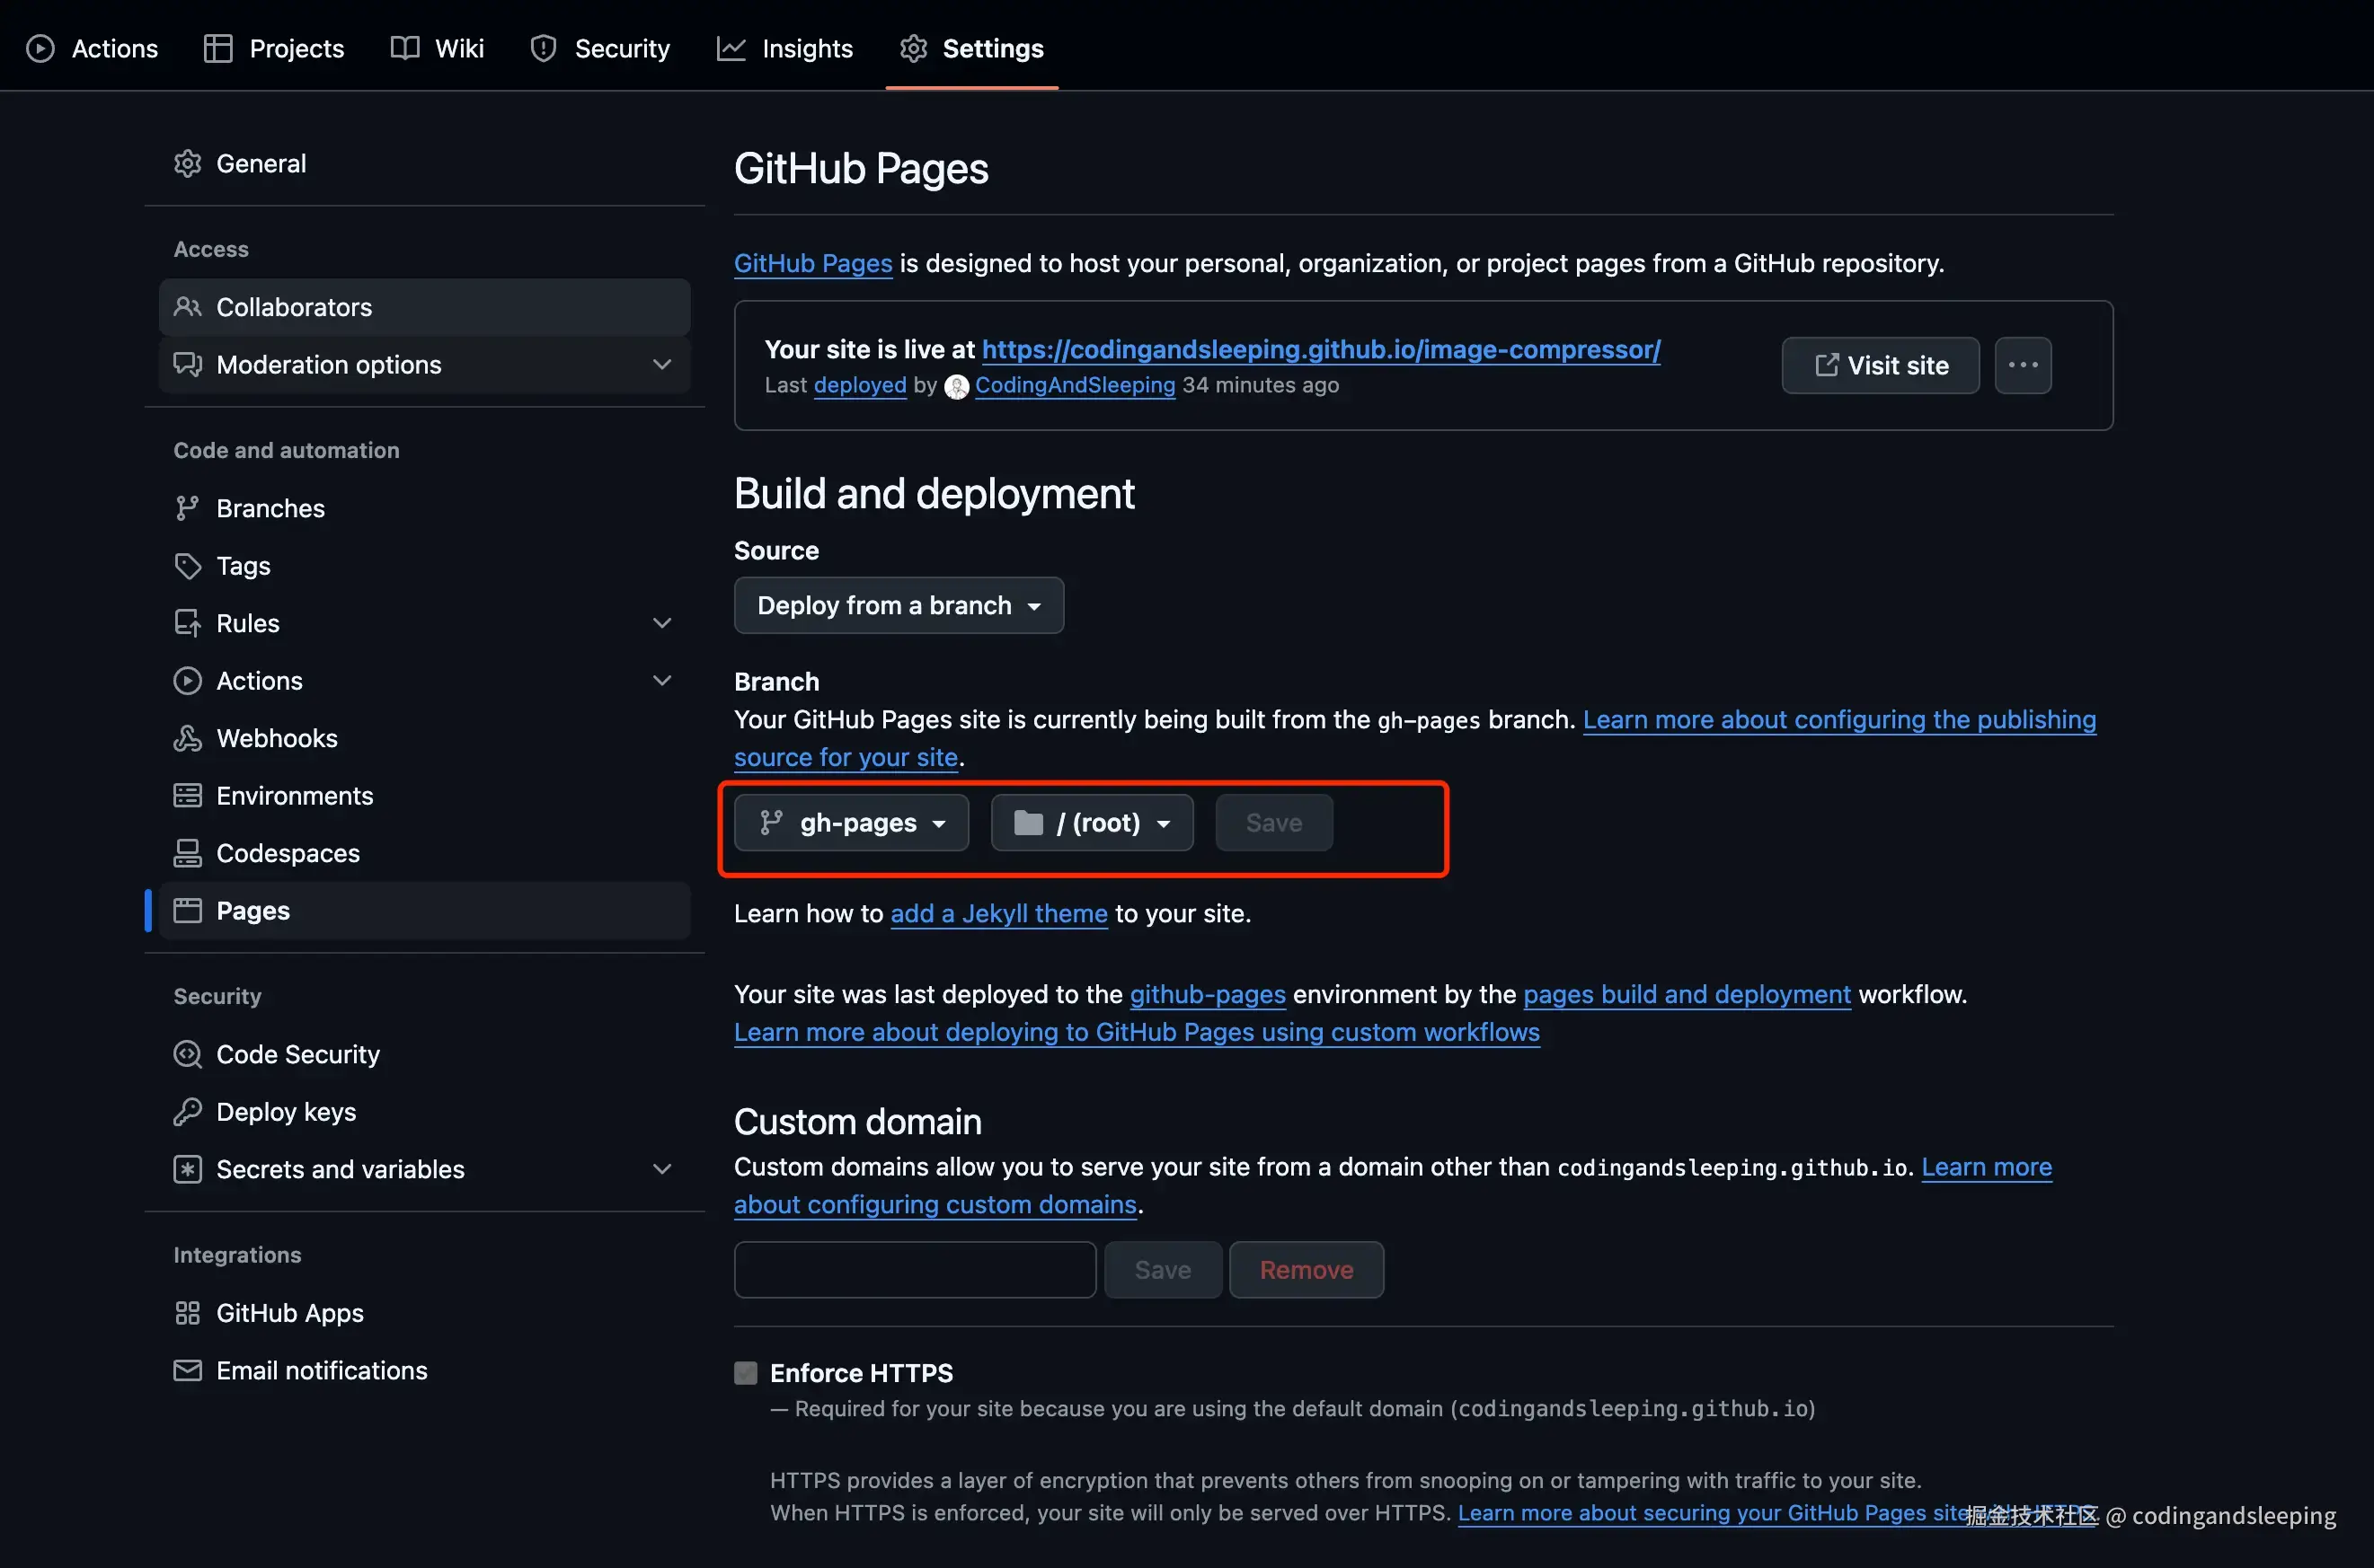Click the Deploy keys key icon
This screenshot has height=1568, width=2374.
[x=187, y=1112]
